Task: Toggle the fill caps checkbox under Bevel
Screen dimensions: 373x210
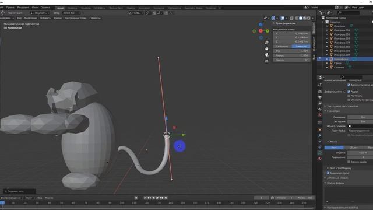Action: coord(349,162)
